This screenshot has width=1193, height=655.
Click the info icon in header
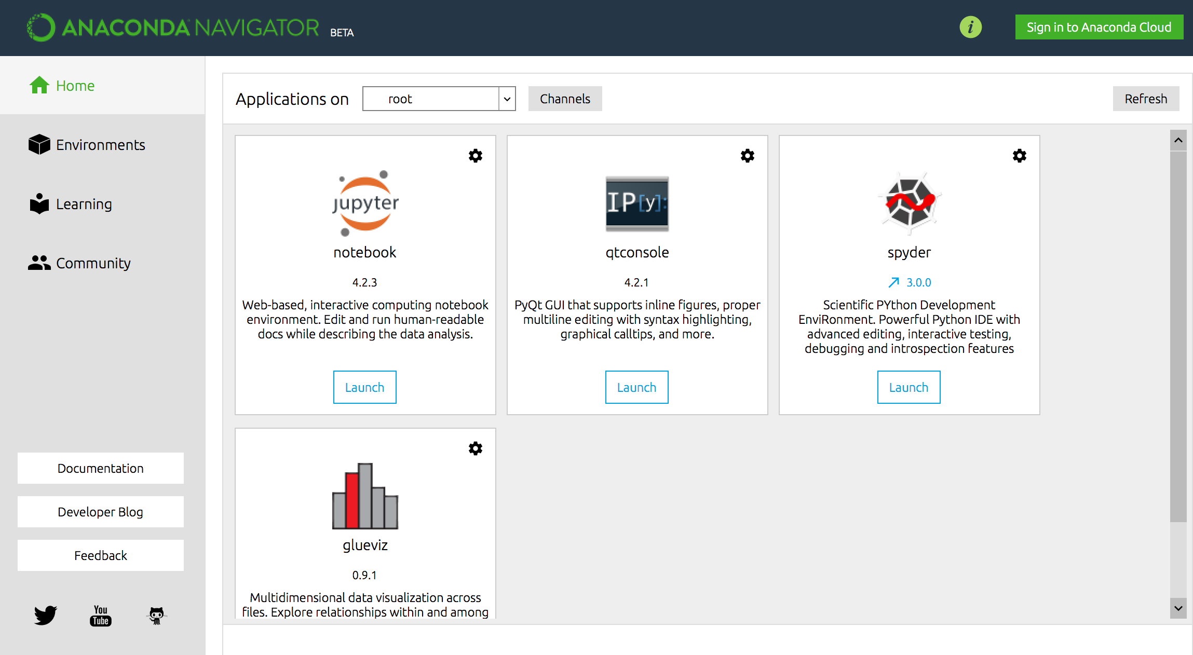pyautogui.click(x=970, y=27)
